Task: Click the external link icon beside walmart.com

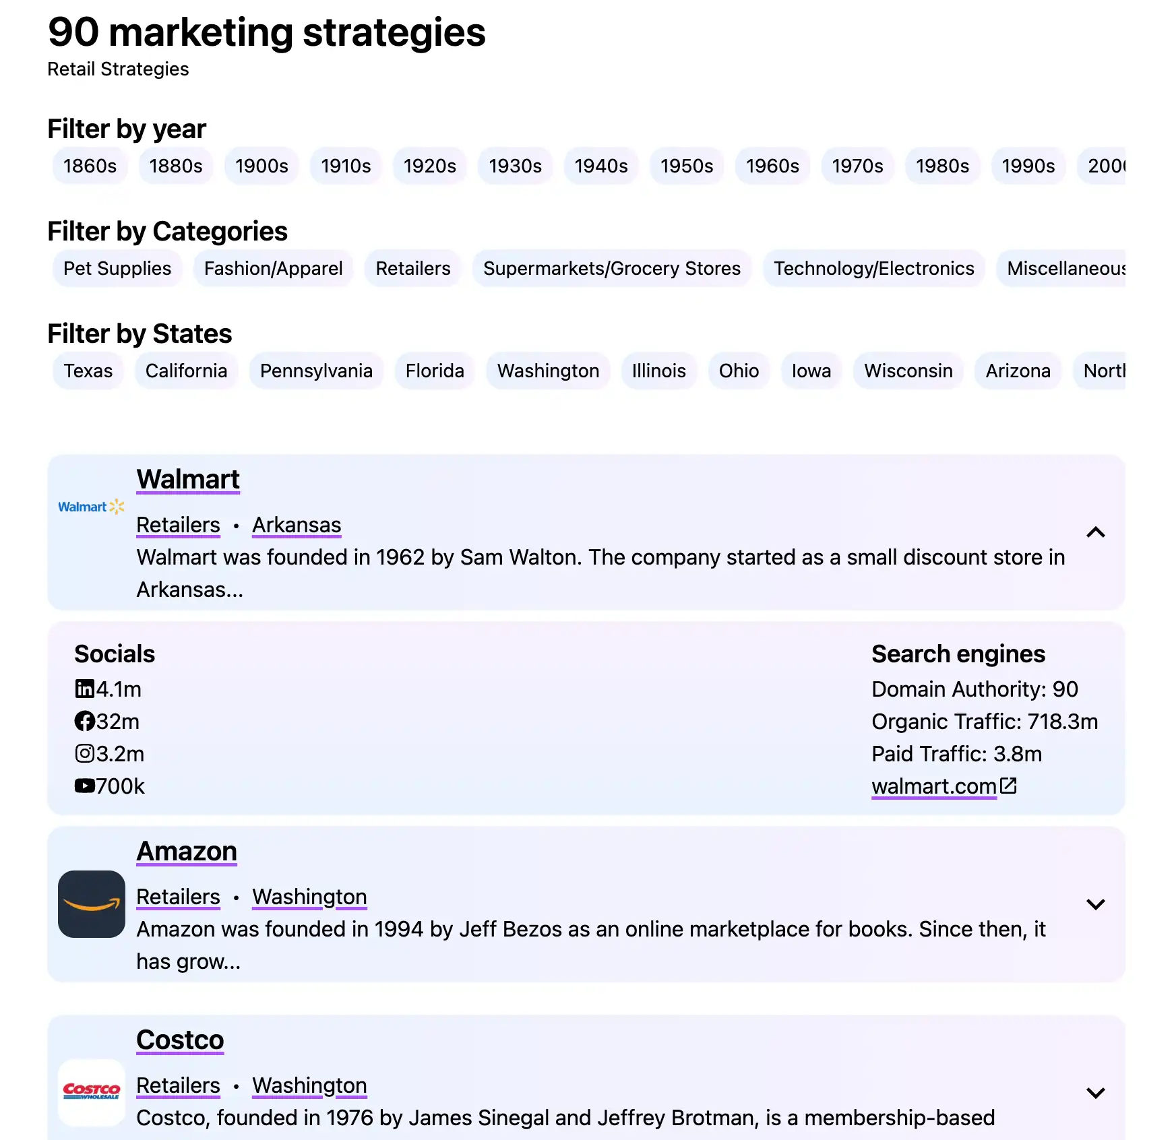Action: [1008, 784]
